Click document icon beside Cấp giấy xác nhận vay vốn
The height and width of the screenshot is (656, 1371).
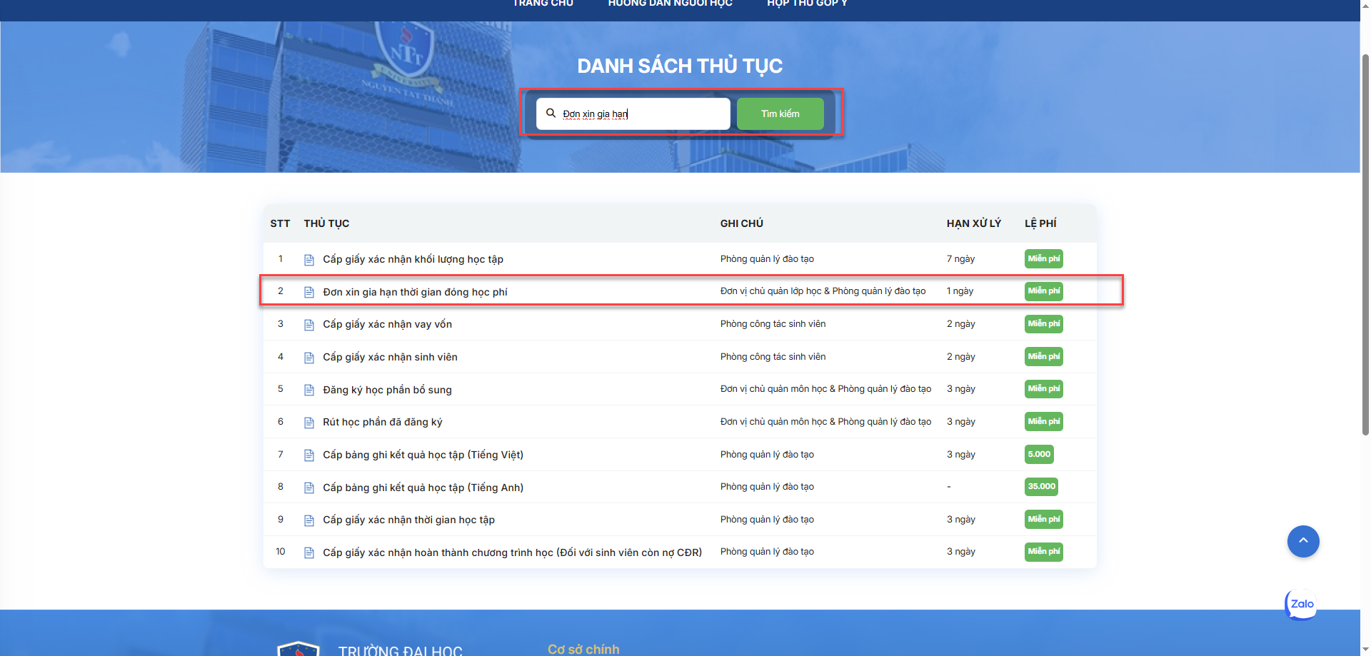tap(309, 325)
